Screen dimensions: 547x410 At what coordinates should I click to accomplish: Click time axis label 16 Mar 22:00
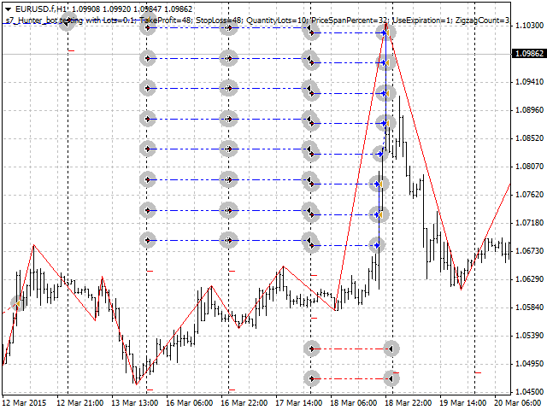244,403
